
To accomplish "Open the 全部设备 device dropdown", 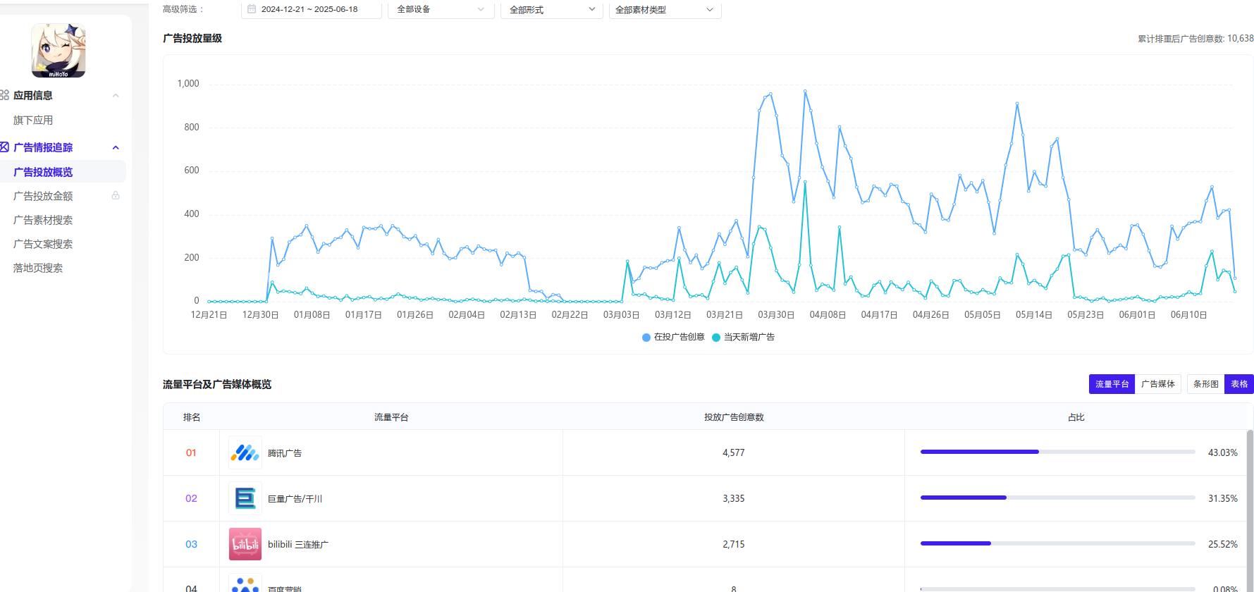I will pos(441,10).
